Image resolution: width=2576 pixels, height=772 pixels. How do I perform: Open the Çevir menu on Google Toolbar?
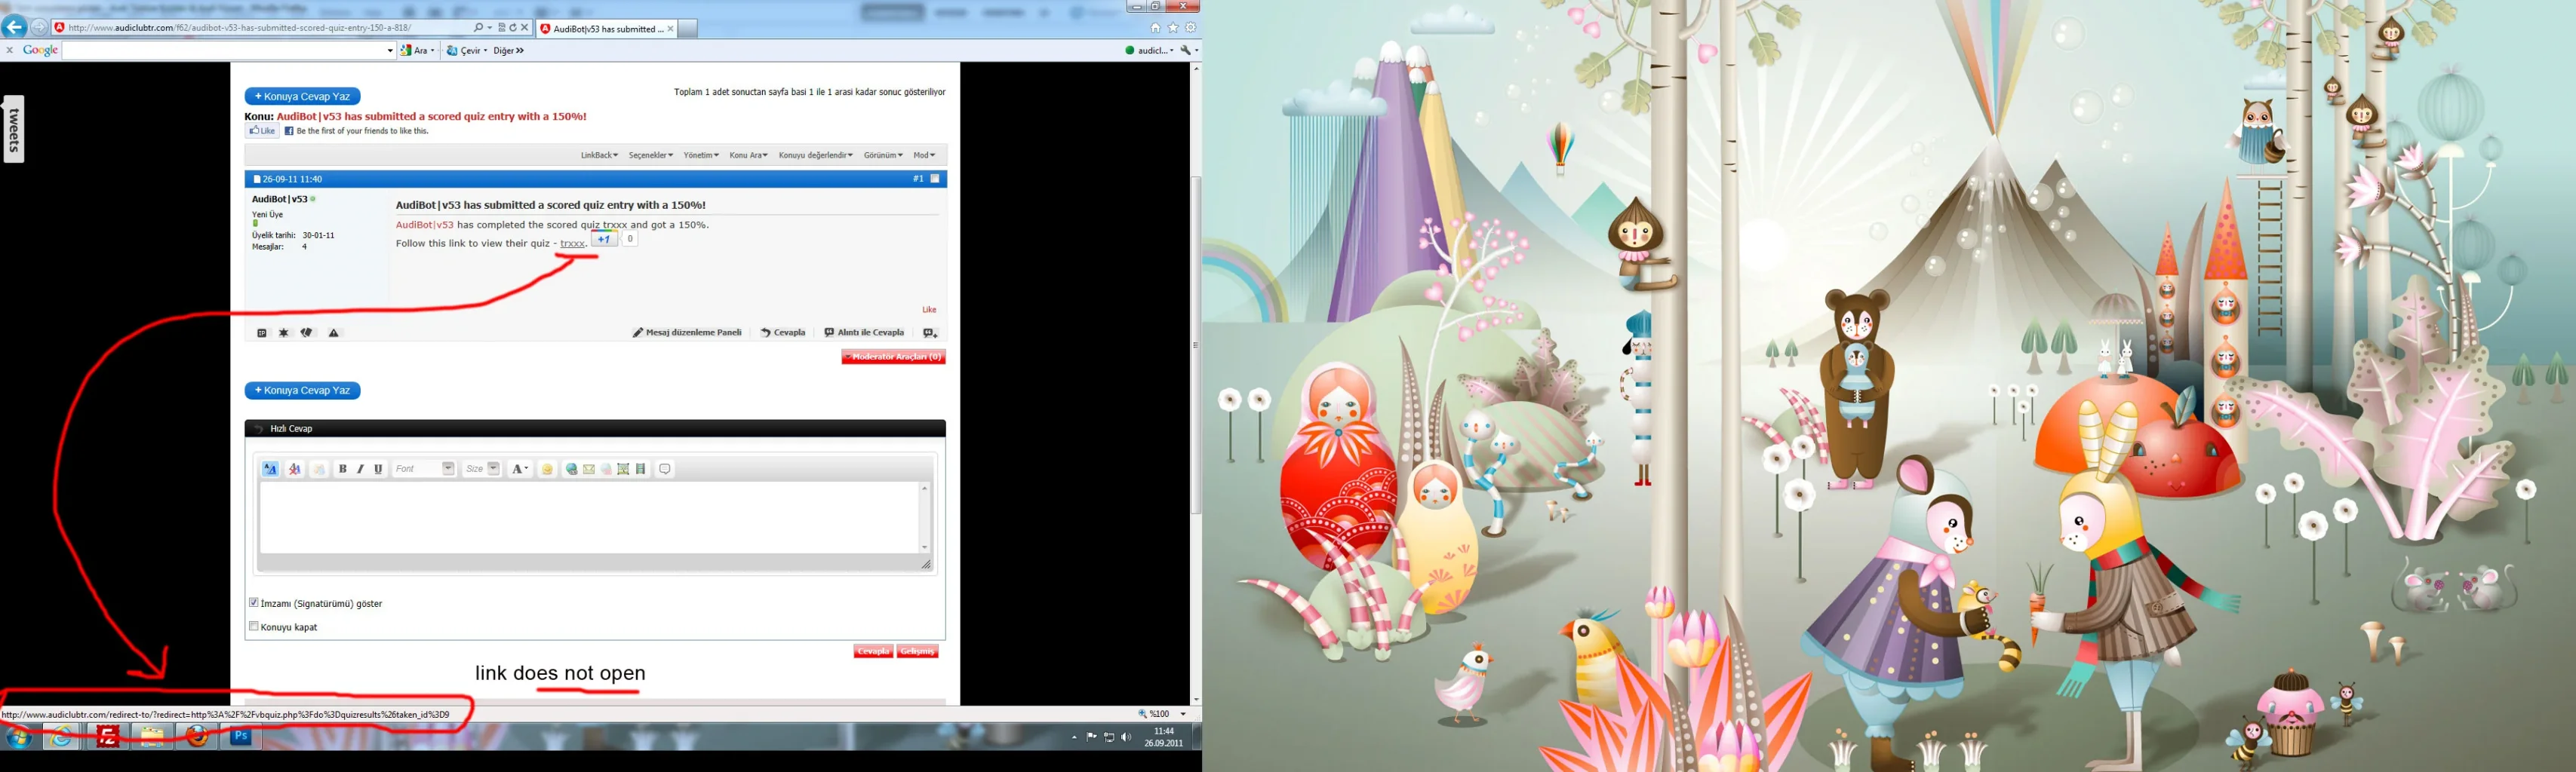(467, 50)
